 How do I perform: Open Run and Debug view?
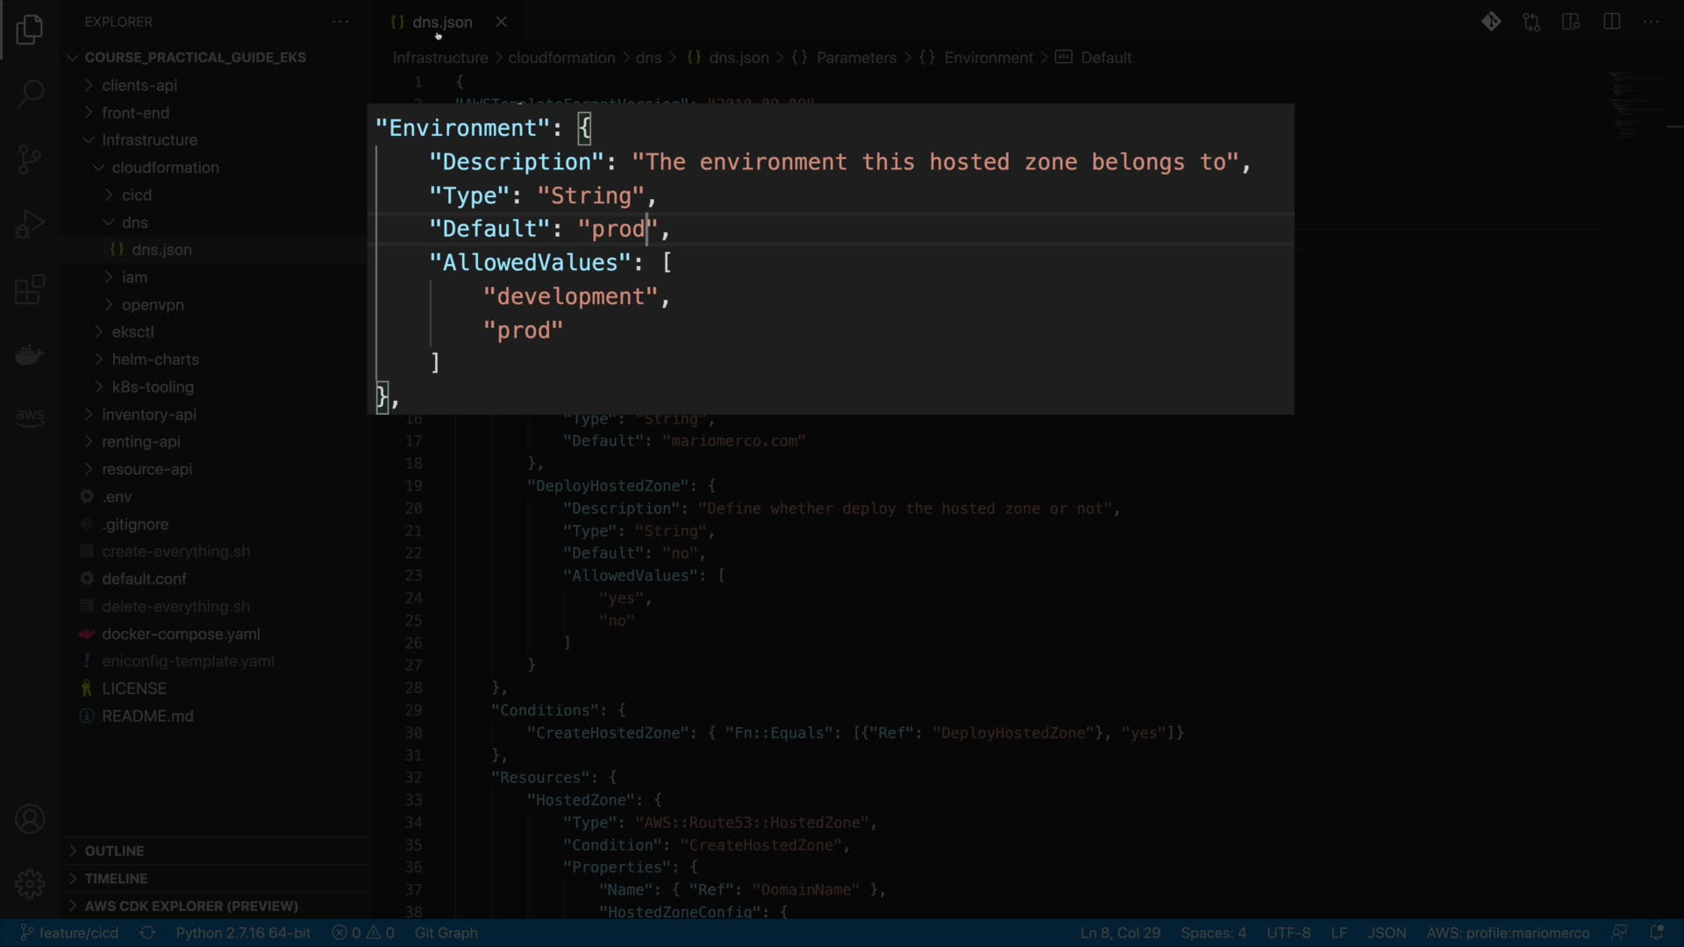[30, 224]
